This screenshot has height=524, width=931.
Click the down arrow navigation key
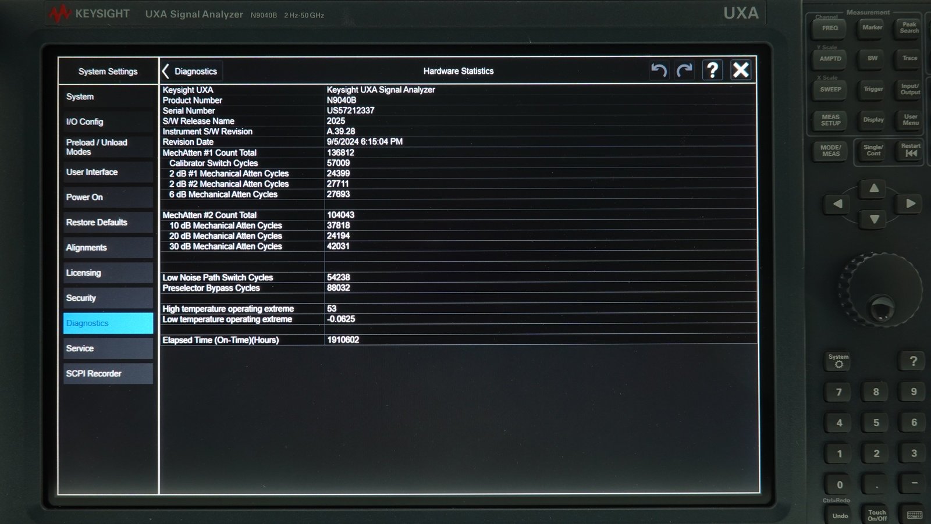click(x=874, y=220)
